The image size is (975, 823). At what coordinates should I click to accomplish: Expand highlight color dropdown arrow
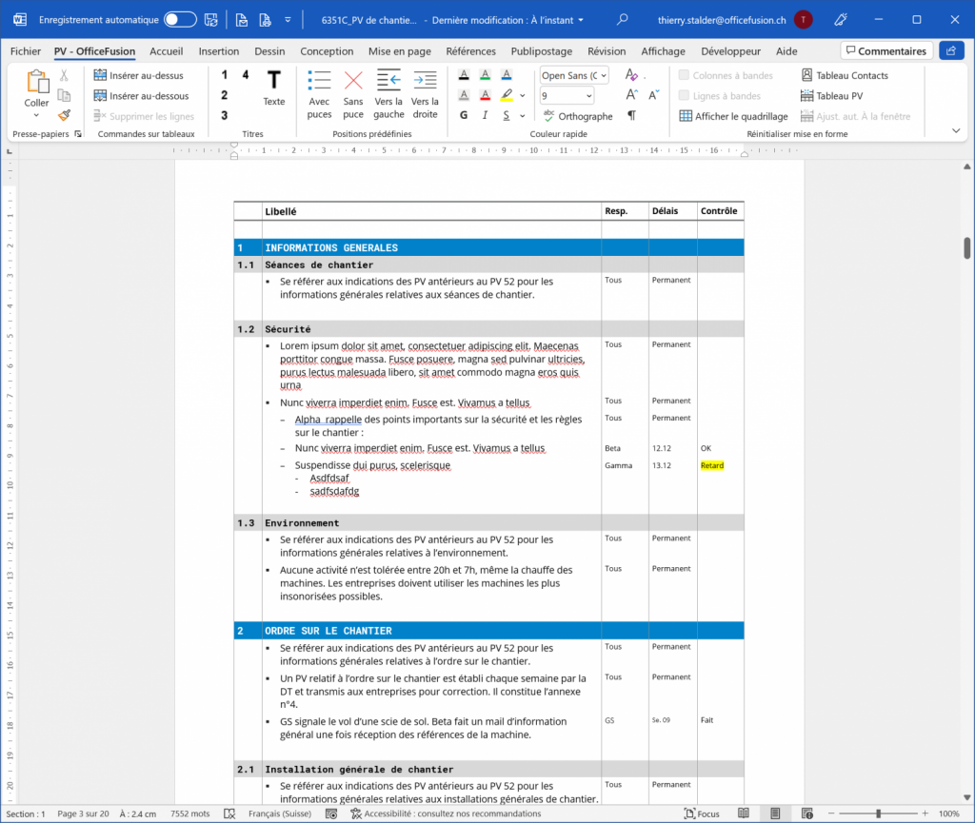(523, 96)
